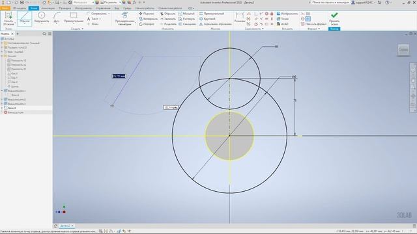Open the 3D Model ribbon tab

(20, 8)
